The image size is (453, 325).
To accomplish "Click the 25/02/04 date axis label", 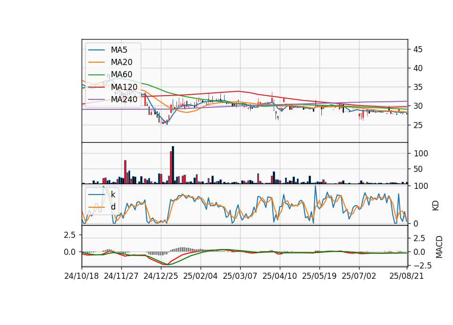I will point(200,276).
